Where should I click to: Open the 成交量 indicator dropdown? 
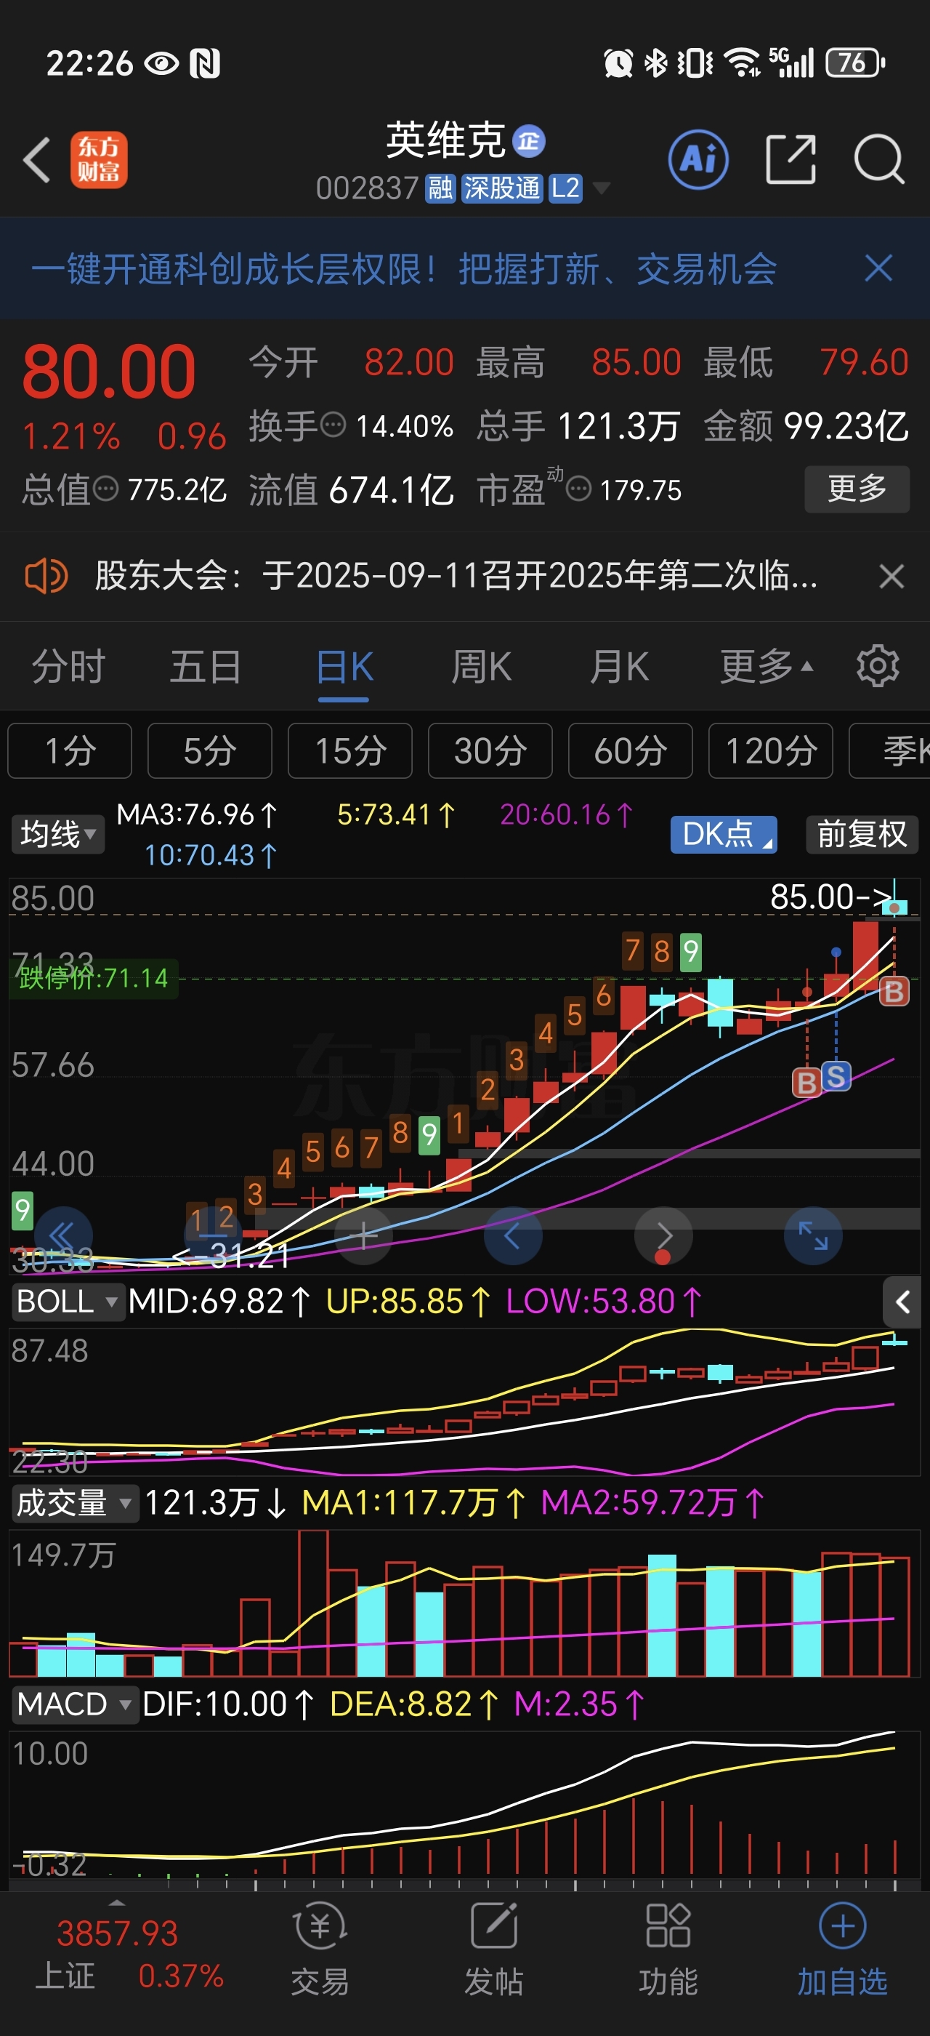pyautogui.click(x=74, y=1502)
